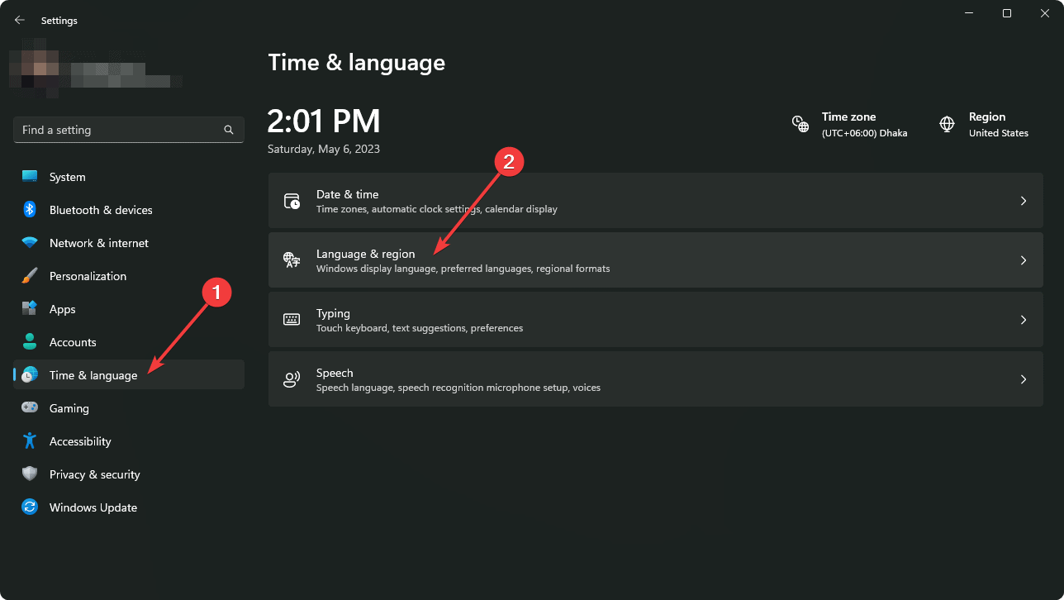Image resolution: width=1064 pixels, height=600 pixels.
Task: Go to Accessibility settings
Action: point(129,441)
